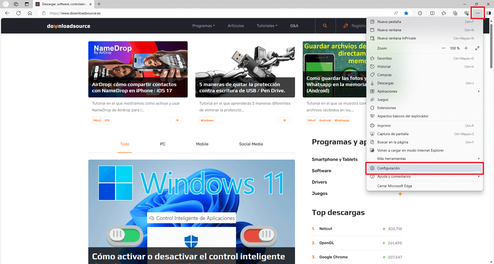This screenshot has width=494, height=264.
Task: Switch to the Mobile tab
Action: [x=202, y=144]
